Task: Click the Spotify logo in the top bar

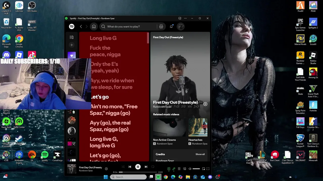Action: [x=72, y=26]
